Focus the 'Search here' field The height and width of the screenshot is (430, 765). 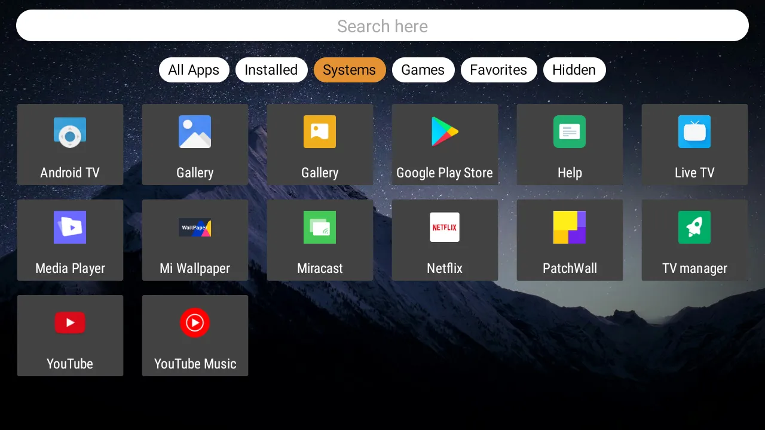tap(382, 26)
